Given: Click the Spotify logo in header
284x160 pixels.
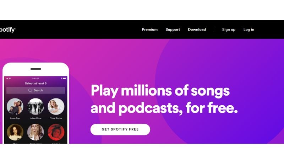Looking at the screenshot, I should click(x=7, y=30).
